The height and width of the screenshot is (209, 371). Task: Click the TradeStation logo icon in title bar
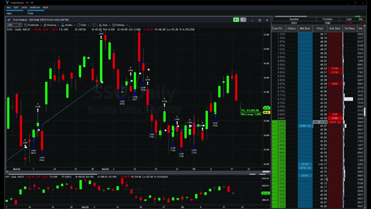click(x=7, y=3)
